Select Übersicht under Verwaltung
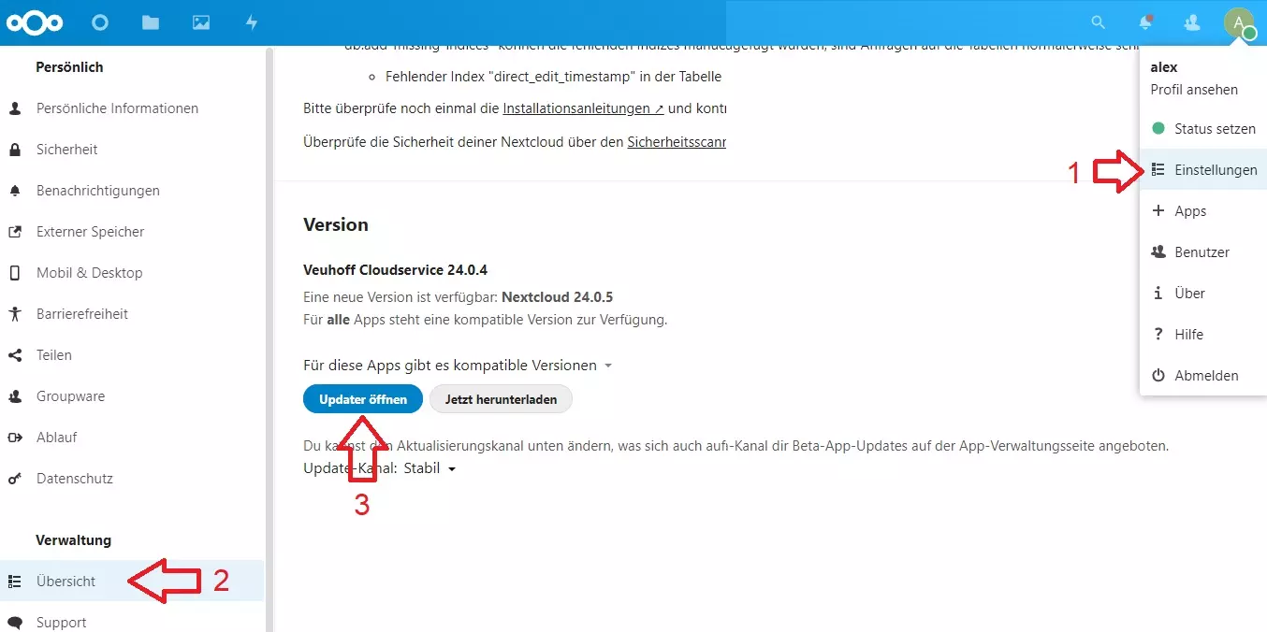 [x=132, y=582]
